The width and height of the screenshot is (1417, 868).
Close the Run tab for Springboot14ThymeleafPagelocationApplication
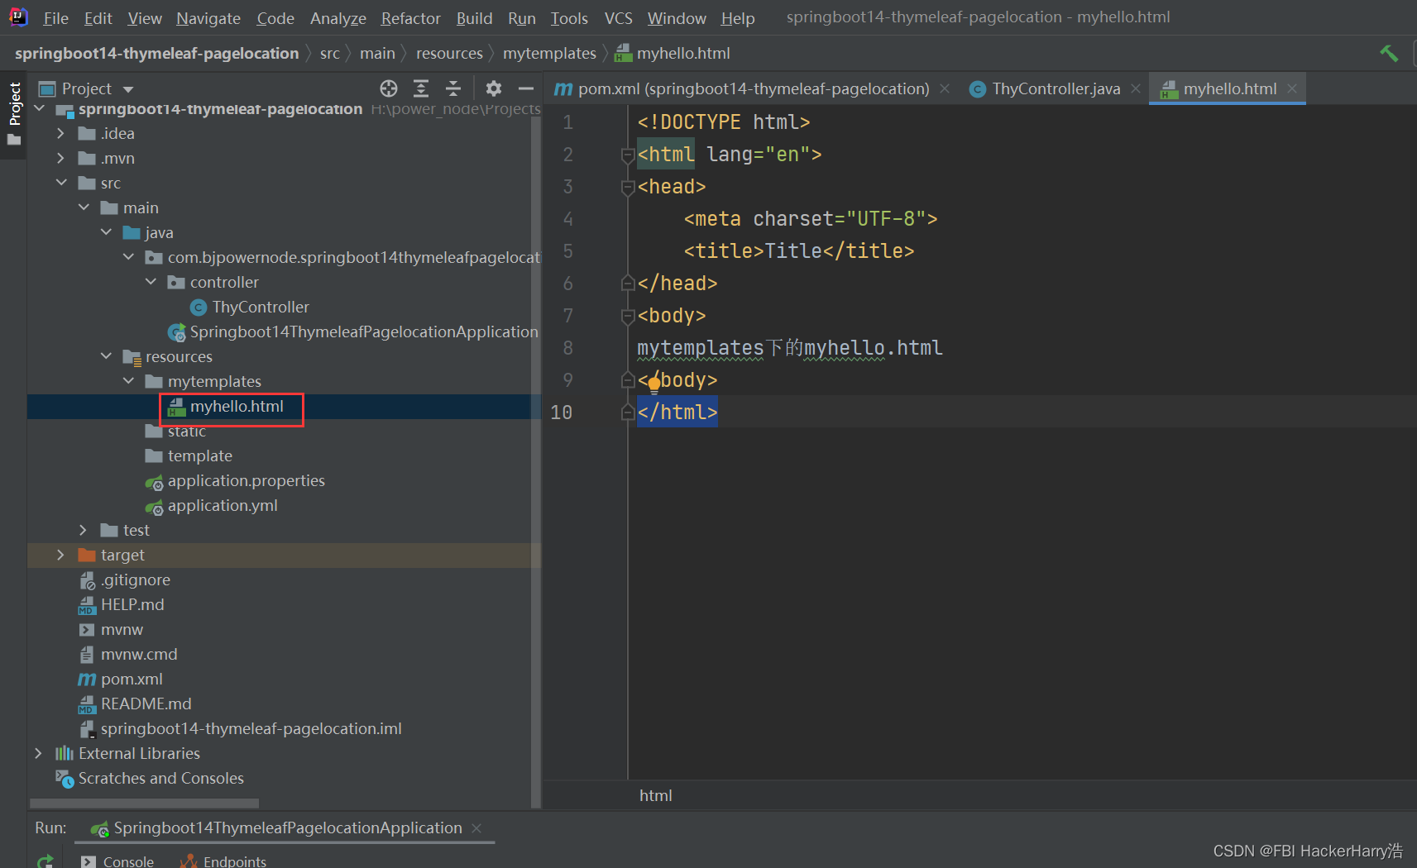click(476, 828)
